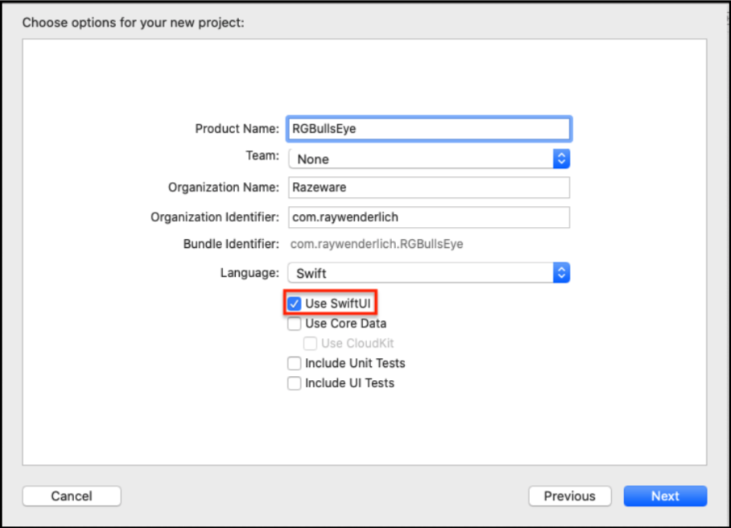Click the blue Next button
Viewport: 731px width, 528px height.
[665, 496]
